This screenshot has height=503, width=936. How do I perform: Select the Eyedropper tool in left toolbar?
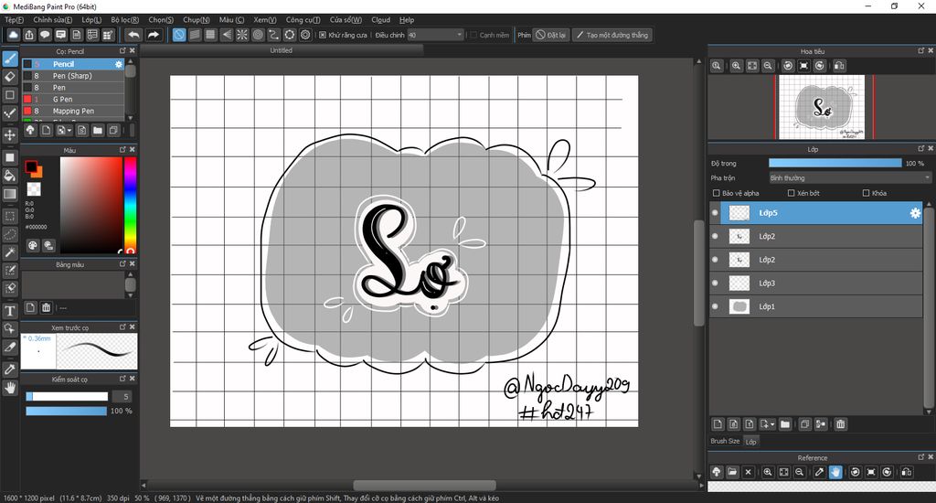pyautogui.click(x=9, y=369)
